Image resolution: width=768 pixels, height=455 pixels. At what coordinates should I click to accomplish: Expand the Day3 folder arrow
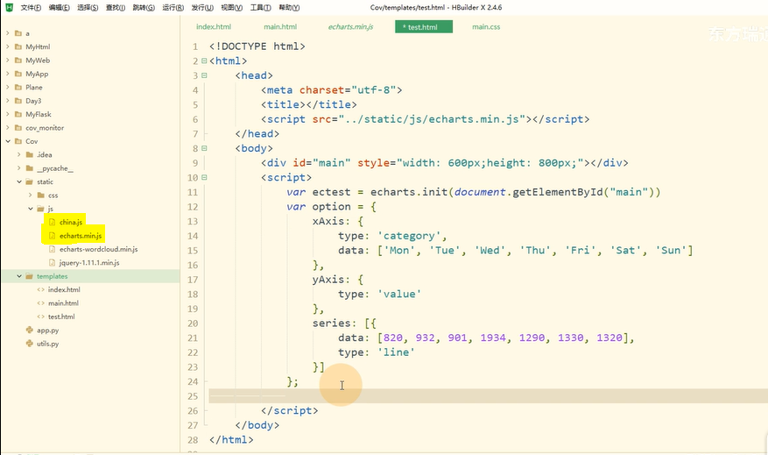click(x=7, y=101)
